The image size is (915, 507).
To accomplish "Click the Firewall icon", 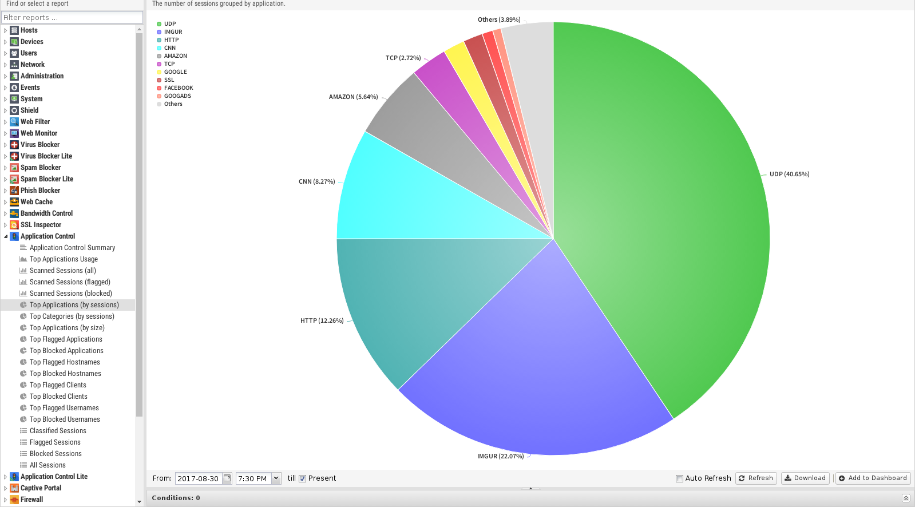I will [x=14, y=500].
